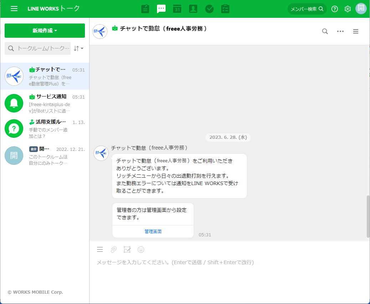Click the 2023. 6. 28. (水) date label

228,137
